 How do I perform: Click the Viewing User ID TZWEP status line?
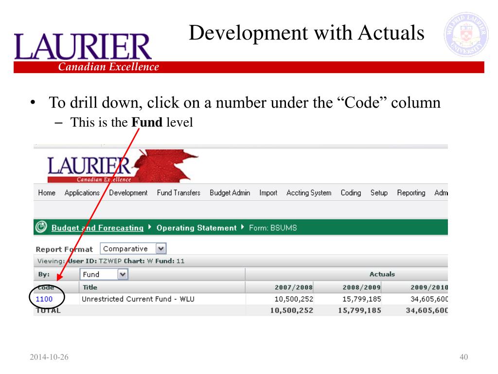point(111,261)
